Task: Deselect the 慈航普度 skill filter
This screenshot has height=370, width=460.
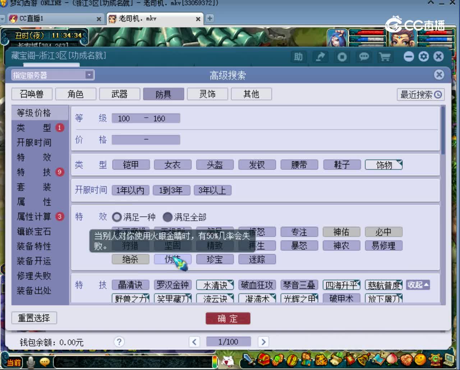Action: pos(384,285)
